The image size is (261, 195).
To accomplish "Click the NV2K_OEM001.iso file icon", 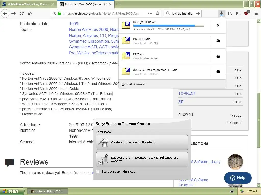I will point(126,25).
